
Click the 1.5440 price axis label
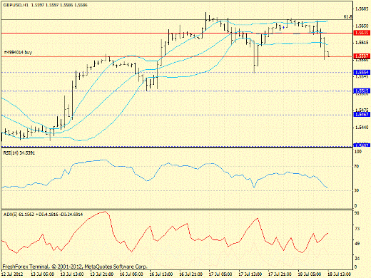(x=362, y=128)
